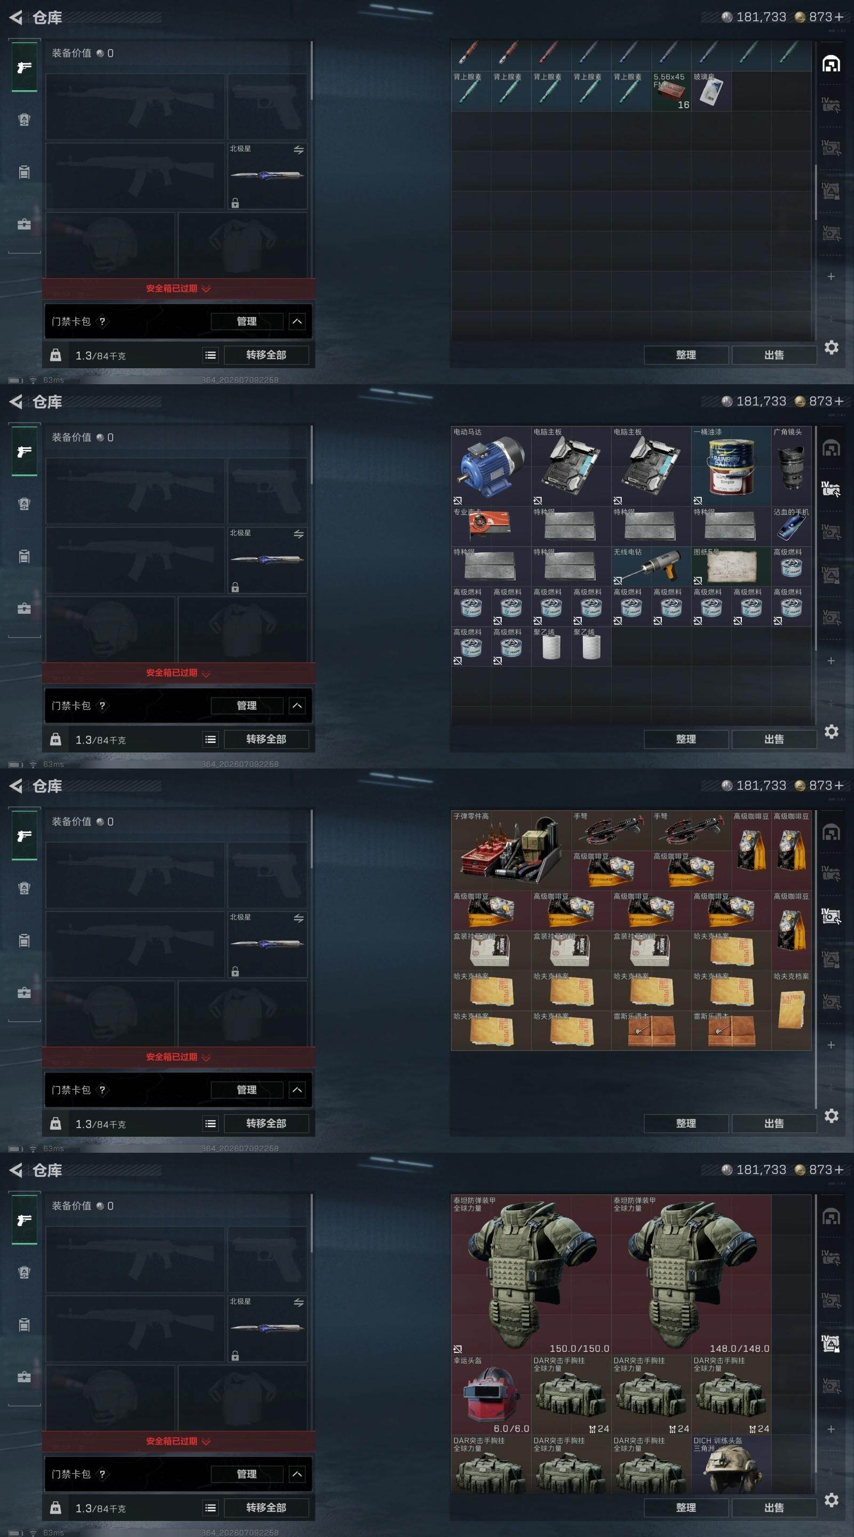
Task: Click the highlighted IV triangle box tab on the armor screen
Action: coord(832,1343)
